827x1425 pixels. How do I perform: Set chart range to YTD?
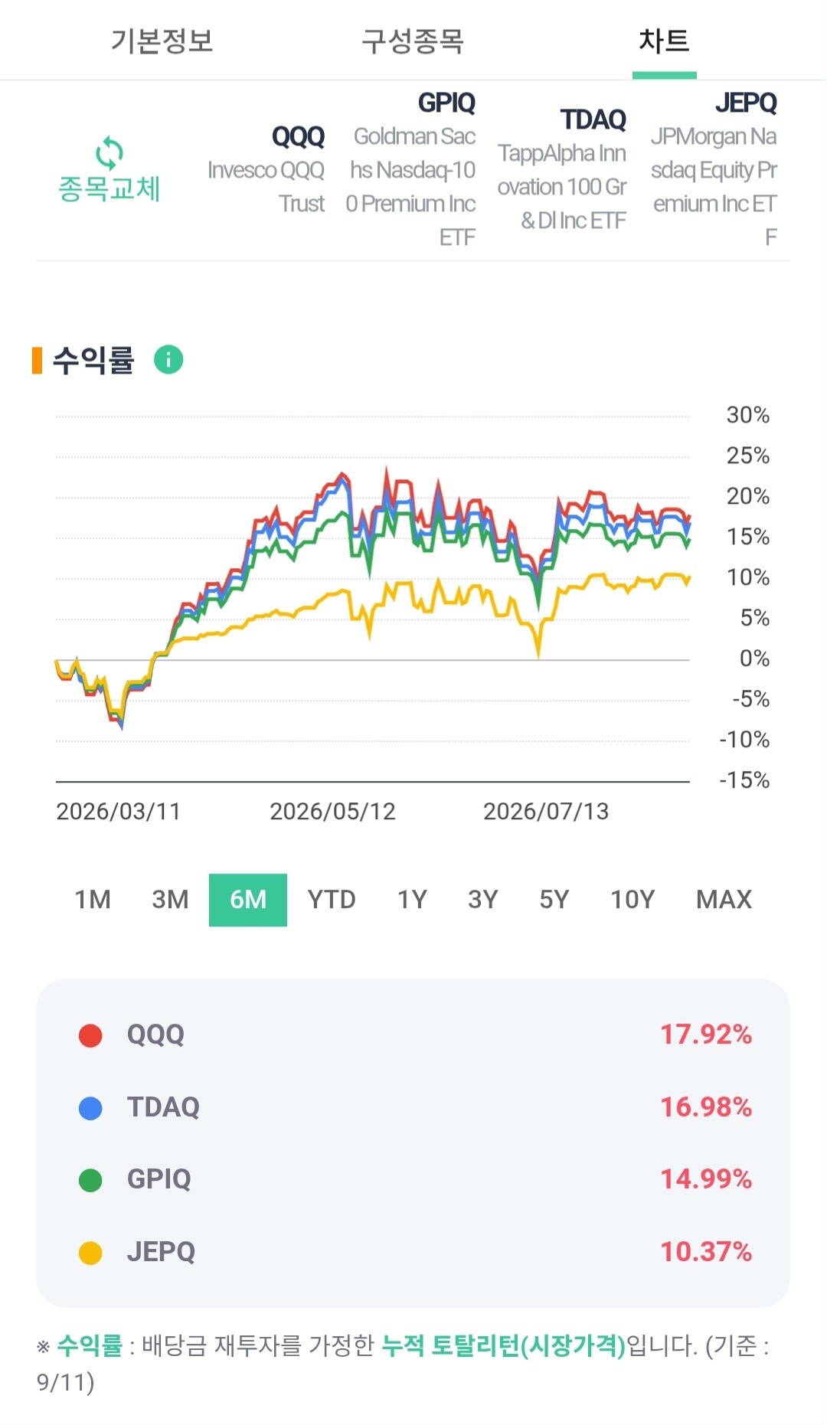pyautogui.click(x=332, y=900)
